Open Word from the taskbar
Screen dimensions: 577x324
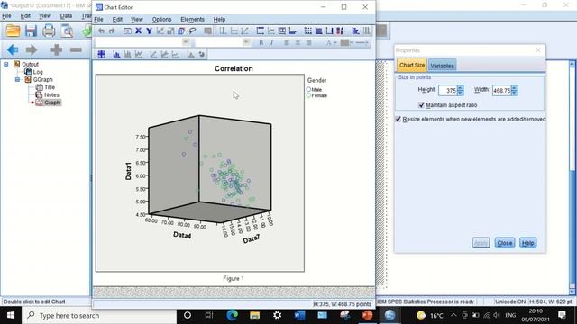[299, 315]
